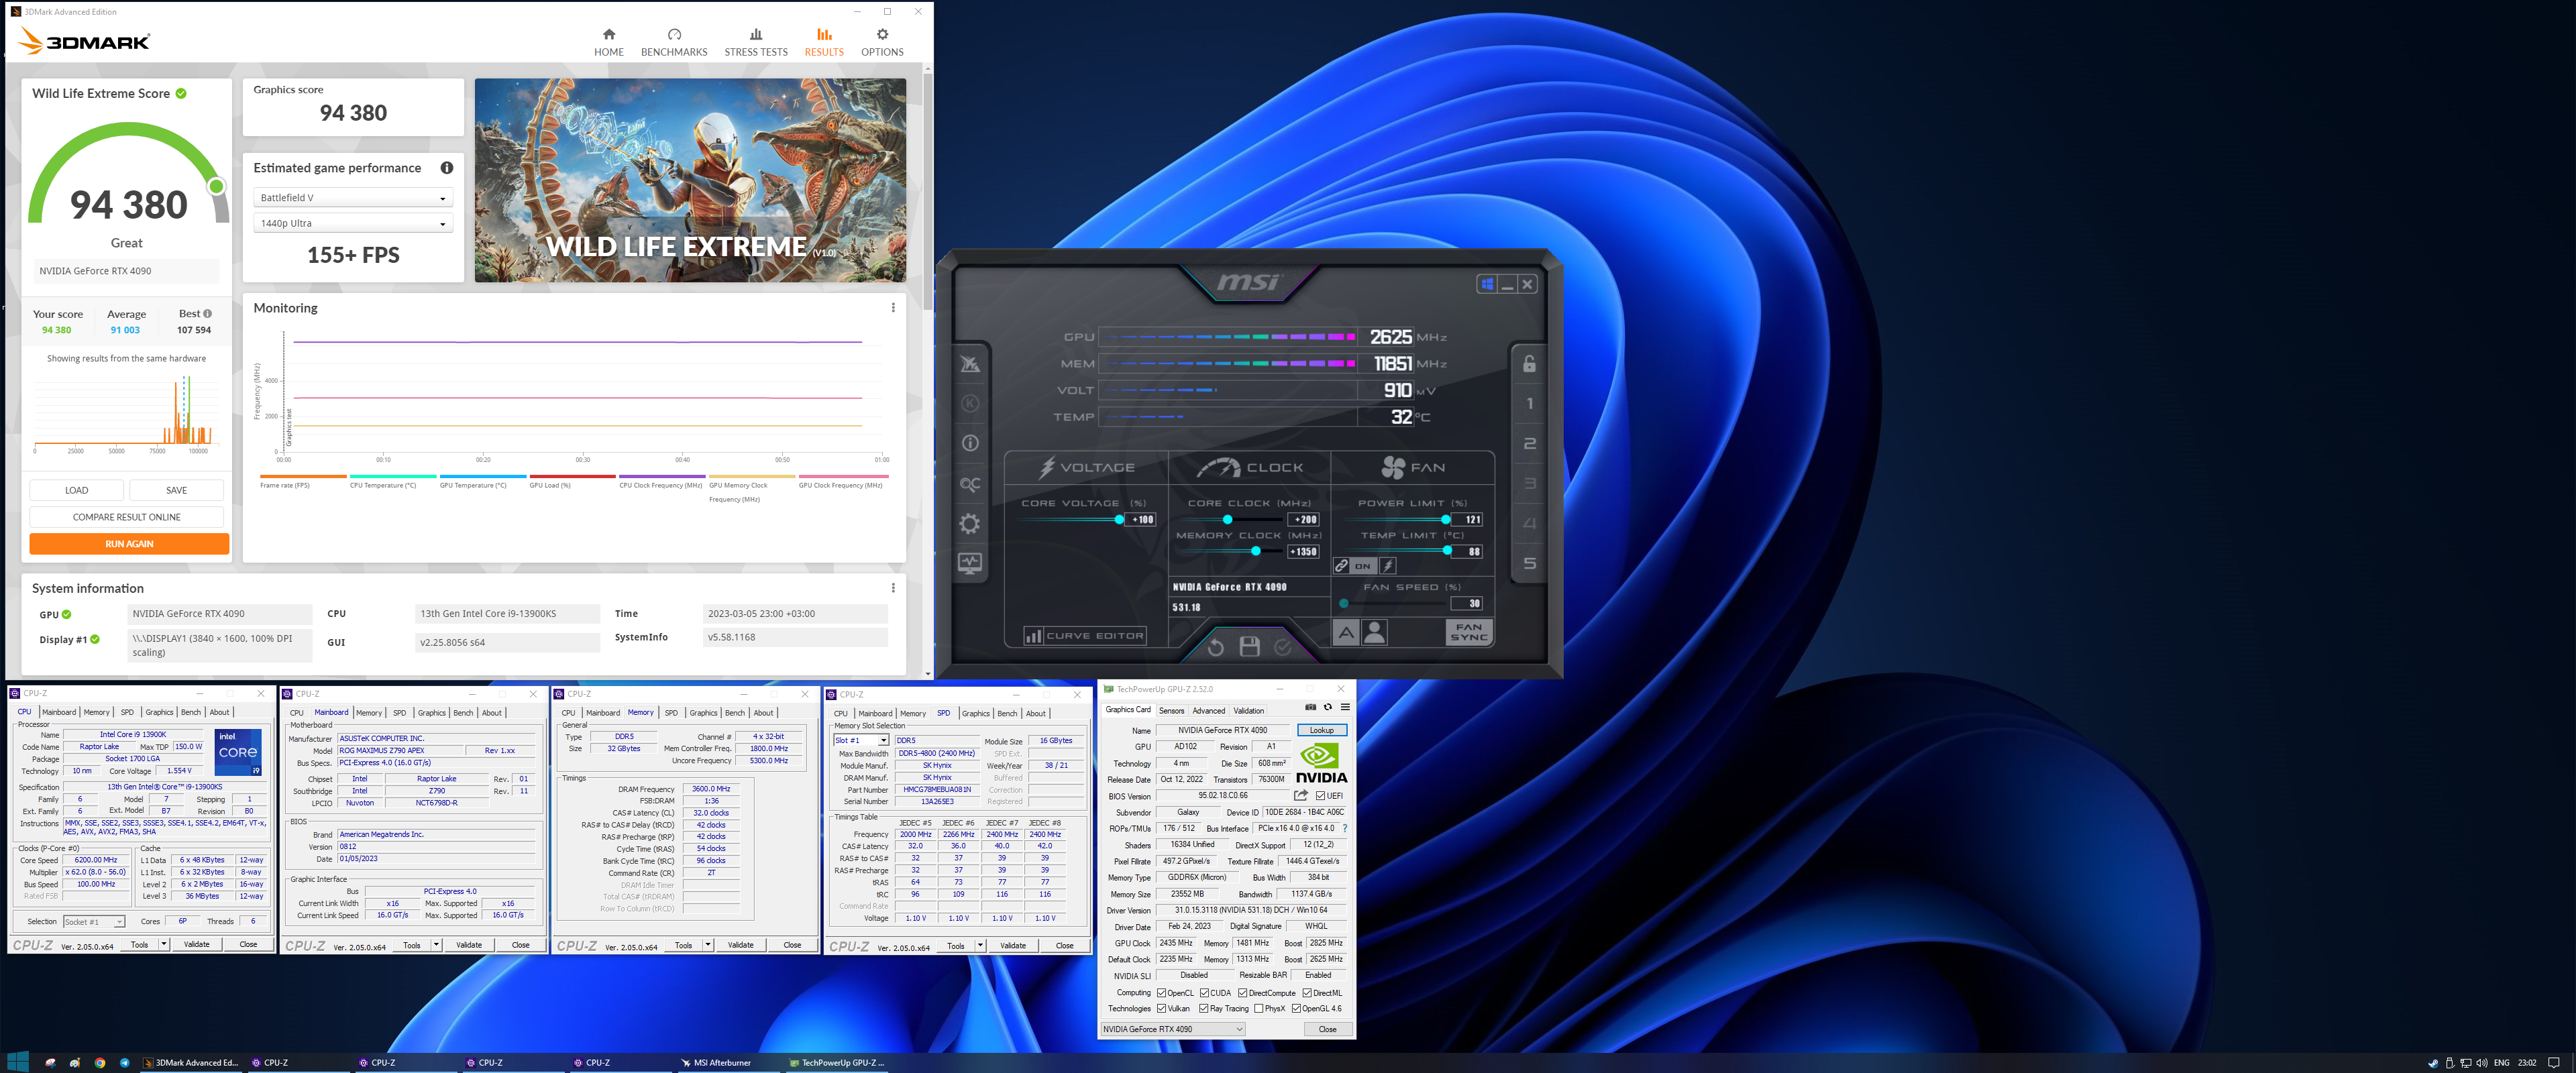The image size is (2576, 1073).
Task: Open the Slot #1 dropdown in CPU-Z SPD
Action: 861,740
